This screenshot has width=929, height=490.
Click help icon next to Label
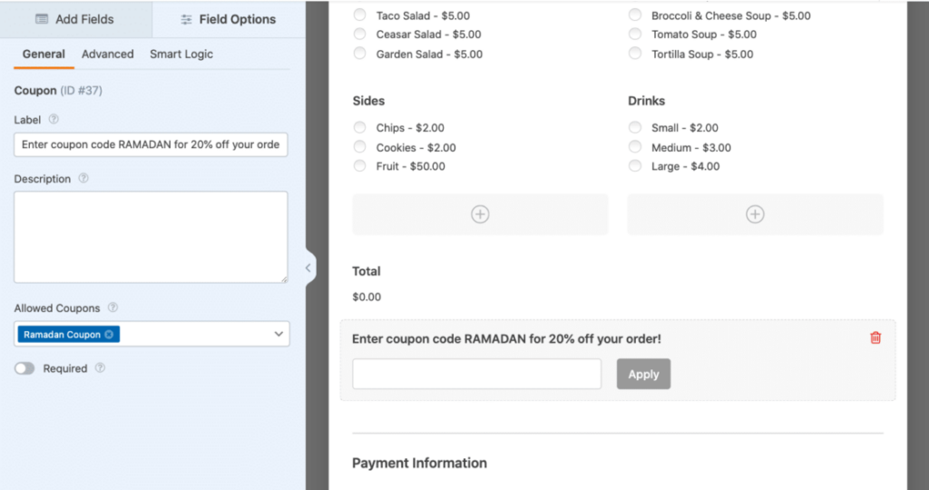click(x=54, y=120)
